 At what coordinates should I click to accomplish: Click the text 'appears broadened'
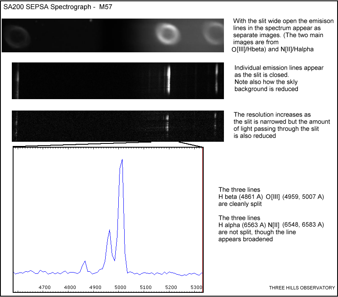(x=245, y=239)
